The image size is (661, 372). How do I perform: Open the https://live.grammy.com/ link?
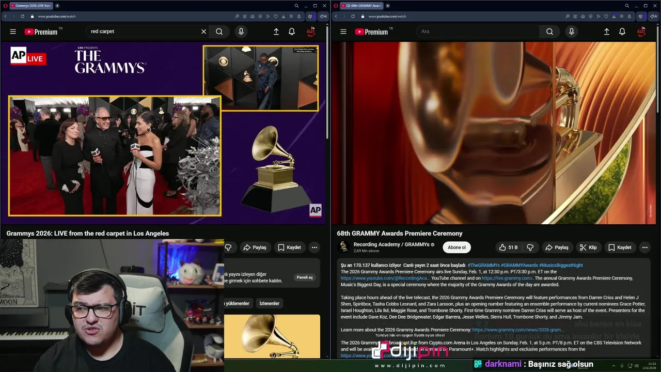coord(507,278)
